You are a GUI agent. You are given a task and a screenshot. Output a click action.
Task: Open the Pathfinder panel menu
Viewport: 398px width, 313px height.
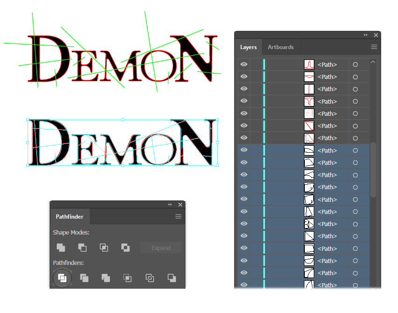click(x=178, y=216)
